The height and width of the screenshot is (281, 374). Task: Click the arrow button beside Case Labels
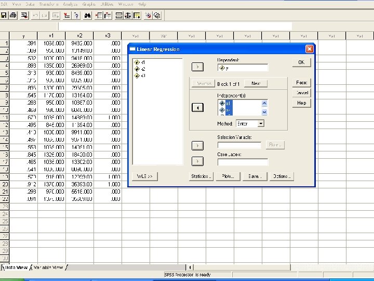[197, 161]
